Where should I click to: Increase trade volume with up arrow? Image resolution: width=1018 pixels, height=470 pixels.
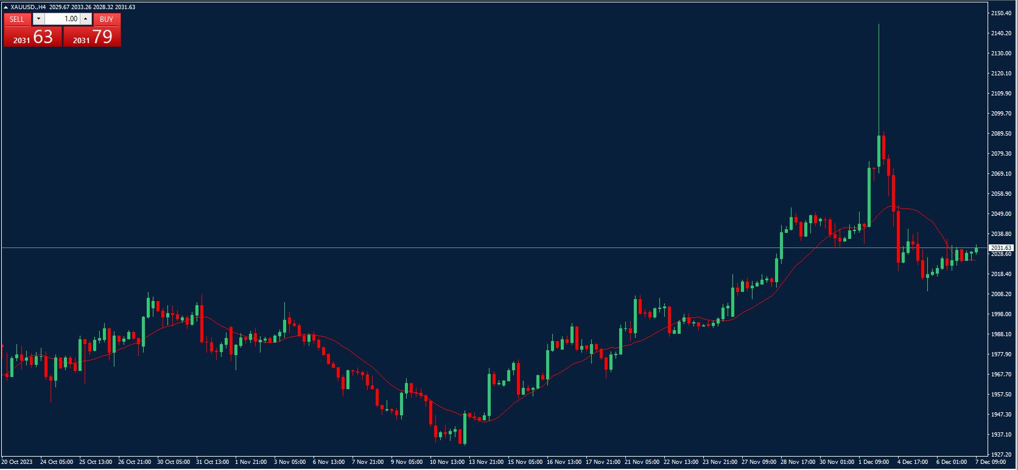coord(86,19)
